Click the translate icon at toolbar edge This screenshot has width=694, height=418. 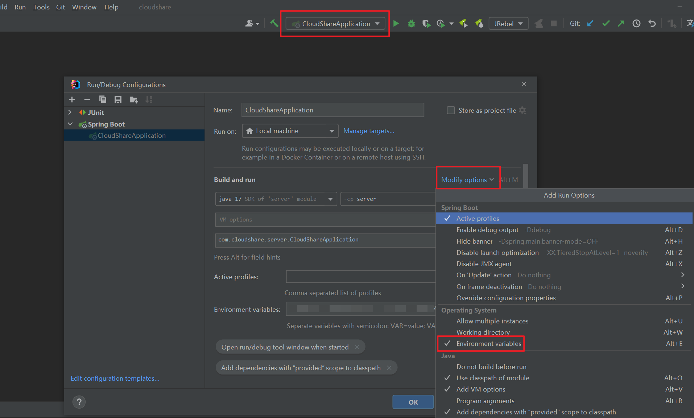(x=690, y=24)
